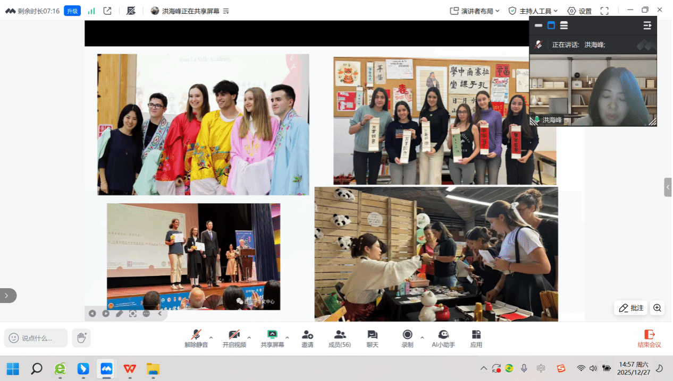673x381 pixels.
Task: Click the network signal bars icon
Action: click(x=91, y=11)
